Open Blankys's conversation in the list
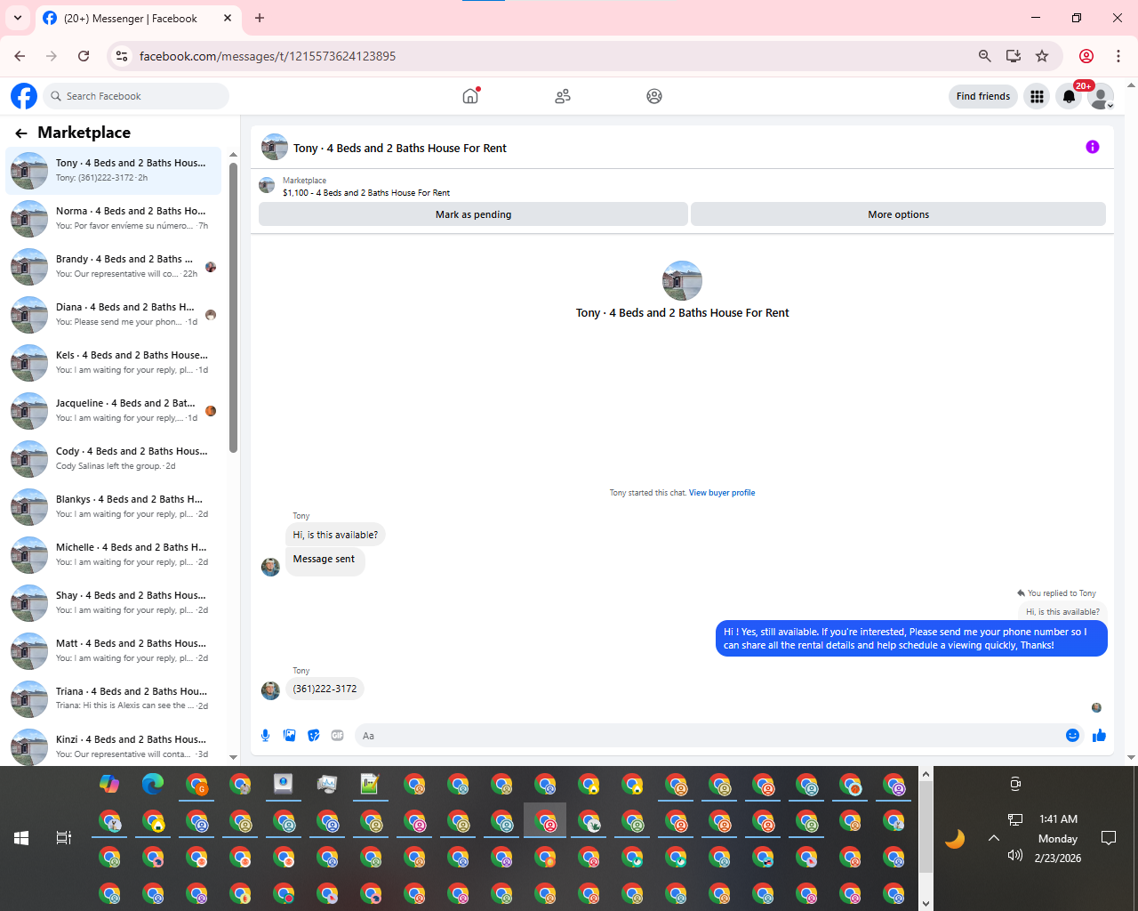This screenshot has height=911, width=1138. tap(114, 507)
